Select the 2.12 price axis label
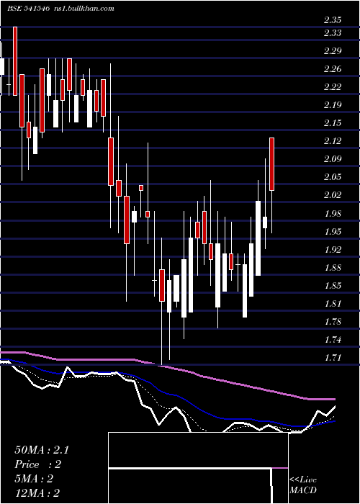Viewport: 360px width, 504px height. [333, 141]
